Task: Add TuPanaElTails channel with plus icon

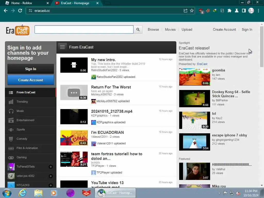Action: coord(51,167)
